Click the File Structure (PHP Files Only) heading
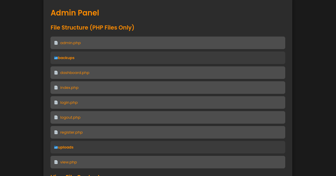This screenshot has height=176, width=336. coord(92,27)
